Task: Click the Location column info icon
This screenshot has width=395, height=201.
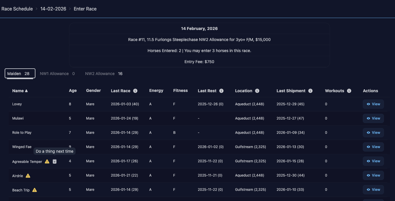Action: point(257,91)
